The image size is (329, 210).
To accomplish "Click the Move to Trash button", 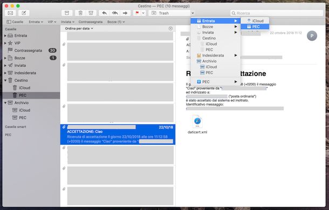I will [x=169, y=13].
